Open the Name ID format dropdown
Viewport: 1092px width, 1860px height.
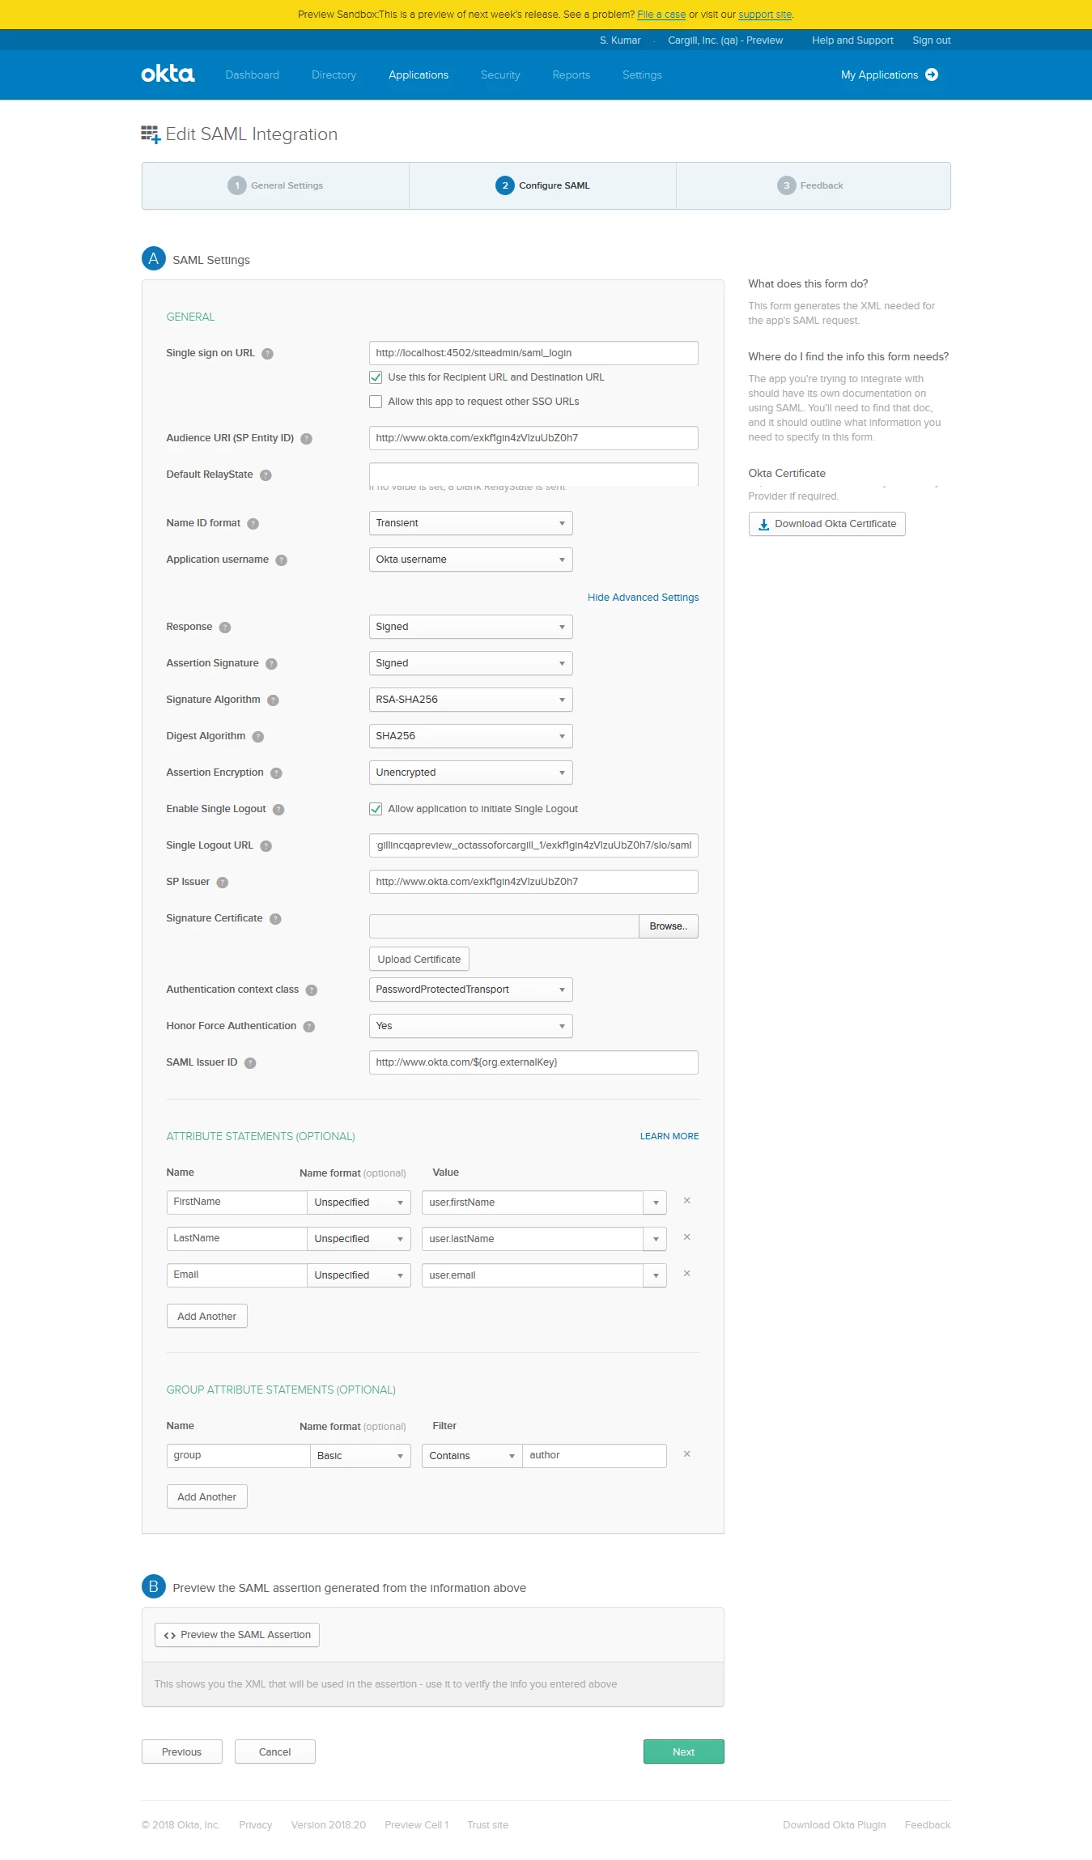[x=470, y=523]
